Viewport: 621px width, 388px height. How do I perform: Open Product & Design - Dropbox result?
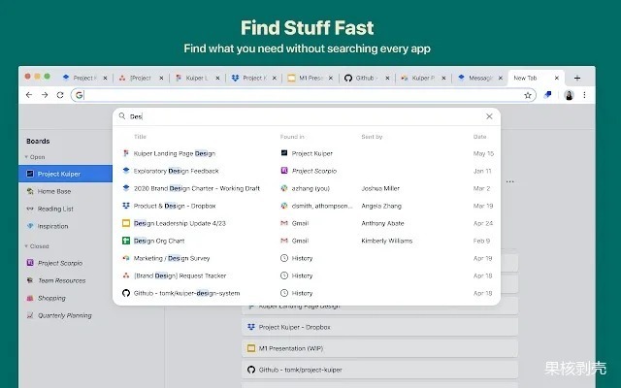(307, 206)
